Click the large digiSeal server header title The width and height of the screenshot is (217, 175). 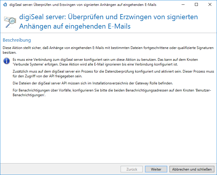(108, 22)
